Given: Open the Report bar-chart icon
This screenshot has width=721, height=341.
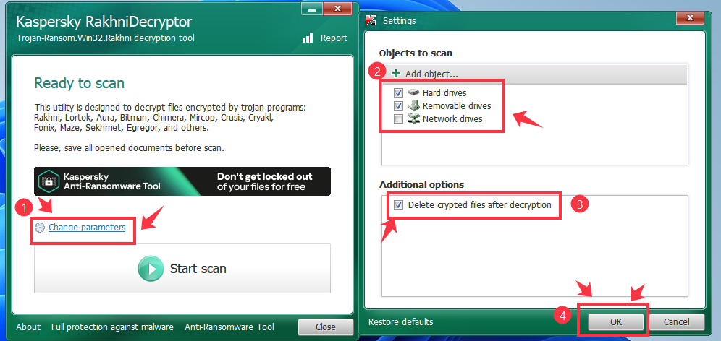Looking at the screenshot, I should point(308,38).
